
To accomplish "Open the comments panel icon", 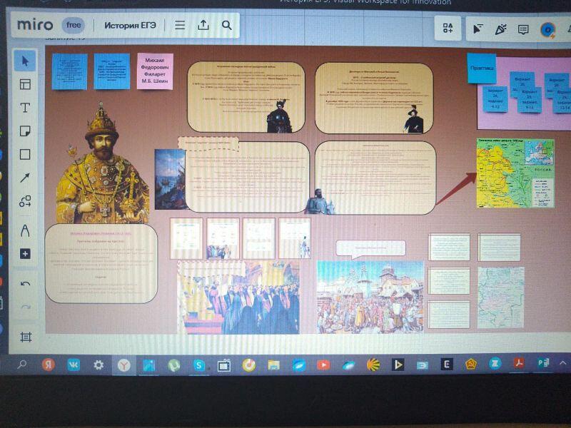I will tap(524, 29).
